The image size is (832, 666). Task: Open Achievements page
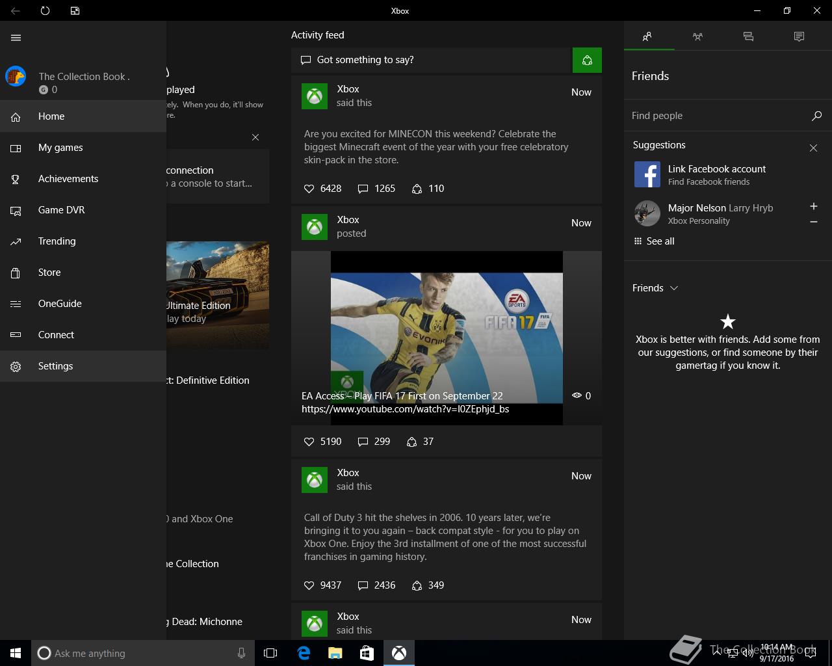click(x=83, y=179)
